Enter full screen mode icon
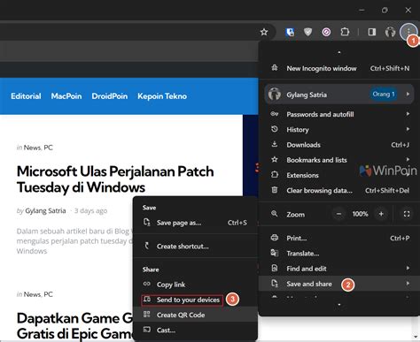 (x=407, y=214)
